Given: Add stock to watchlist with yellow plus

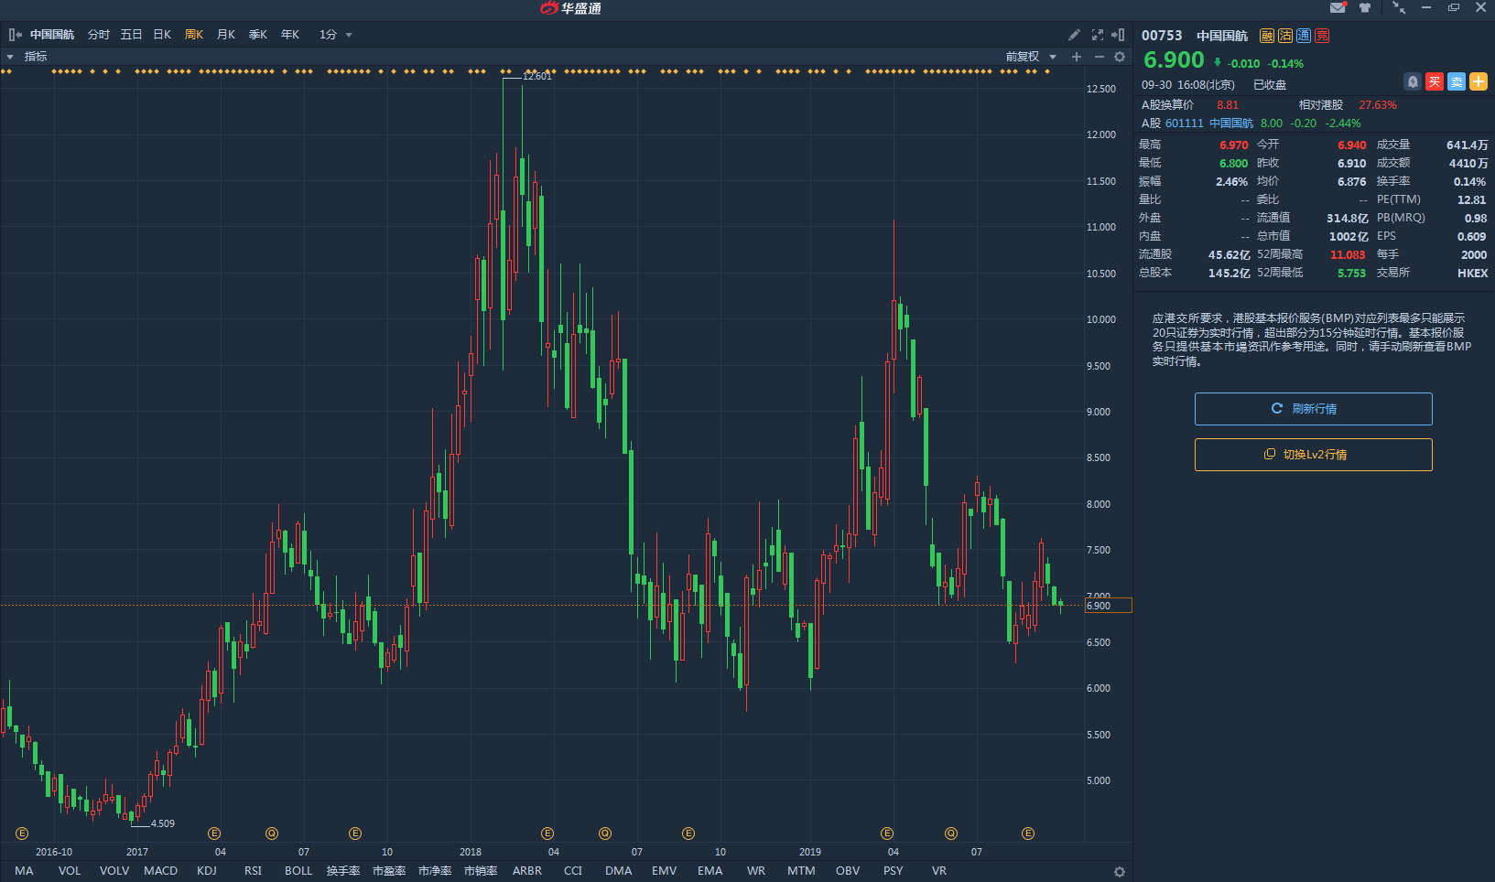Looking at the screenshot, I should pyautogui.click(x=1478, y=82).
